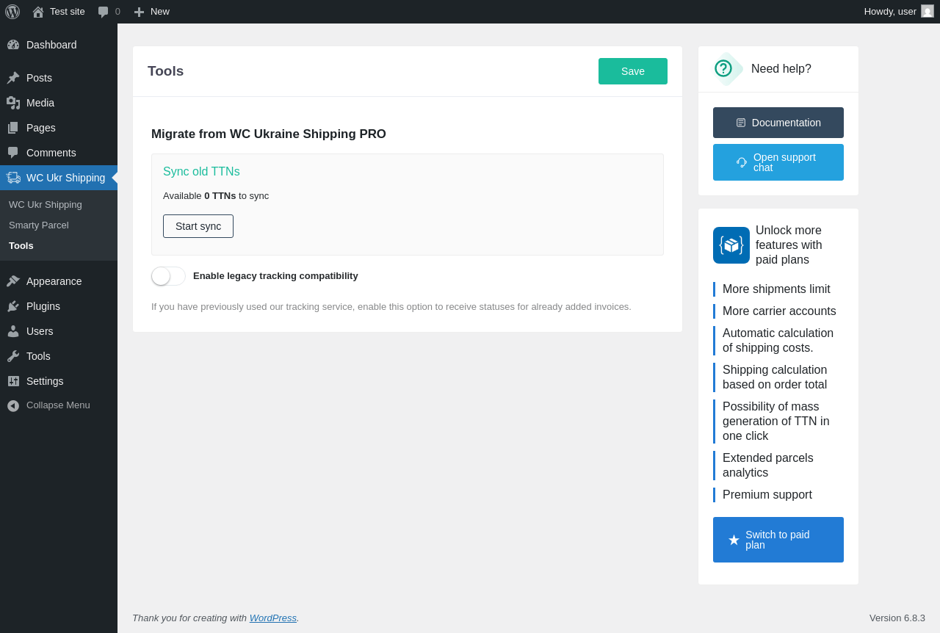The image size is (940, 633).
Task: Start syncing old TTNs
Action: tap(198, 226)
